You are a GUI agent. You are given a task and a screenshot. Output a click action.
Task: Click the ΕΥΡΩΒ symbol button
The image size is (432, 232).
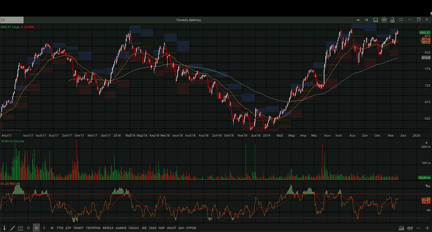coord(191,228)
